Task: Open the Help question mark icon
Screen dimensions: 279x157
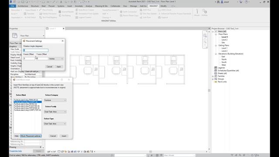Action: click(x=246, y=2)
